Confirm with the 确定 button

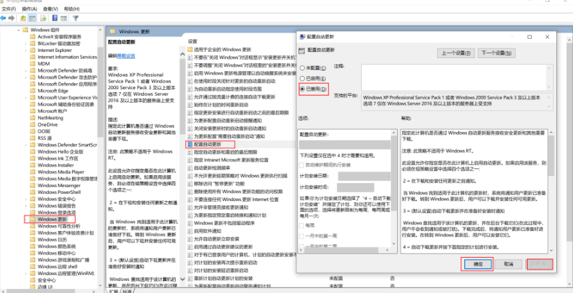point(478,264)
